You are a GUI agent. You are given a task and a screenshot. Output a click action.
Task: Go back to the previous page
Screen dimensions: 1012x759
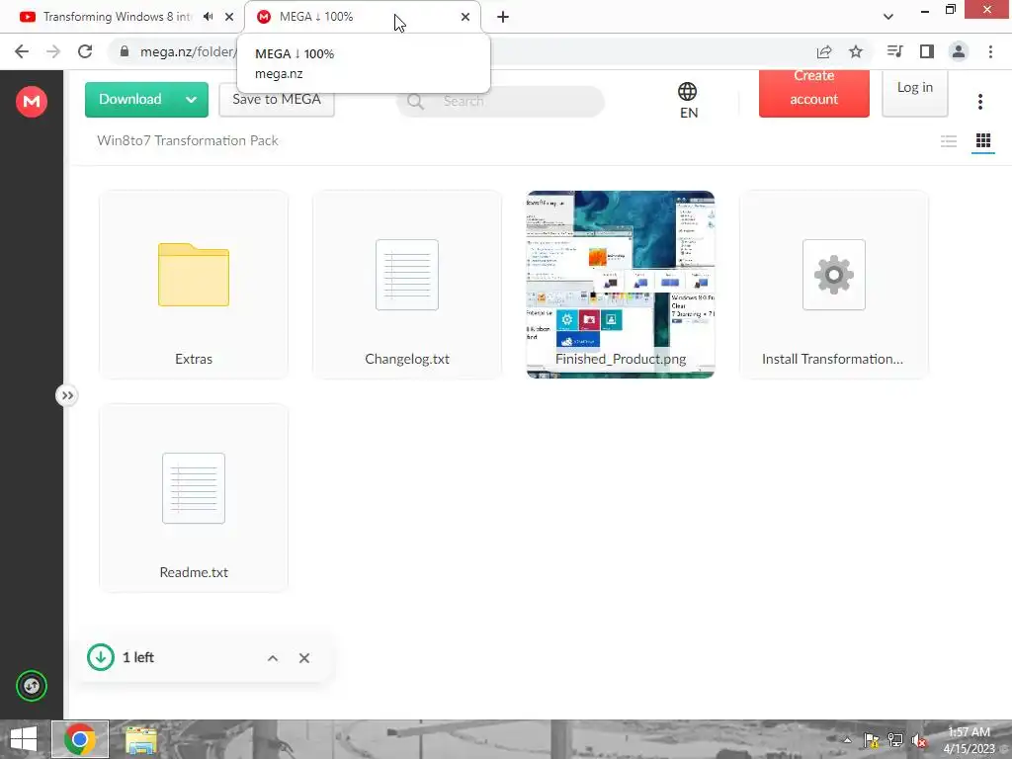tap(22, 51)
